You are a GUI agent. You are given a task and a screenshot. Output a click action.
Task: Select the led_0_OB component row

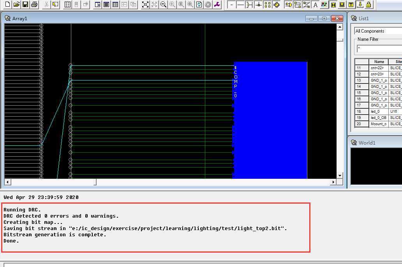coord(378,118)
